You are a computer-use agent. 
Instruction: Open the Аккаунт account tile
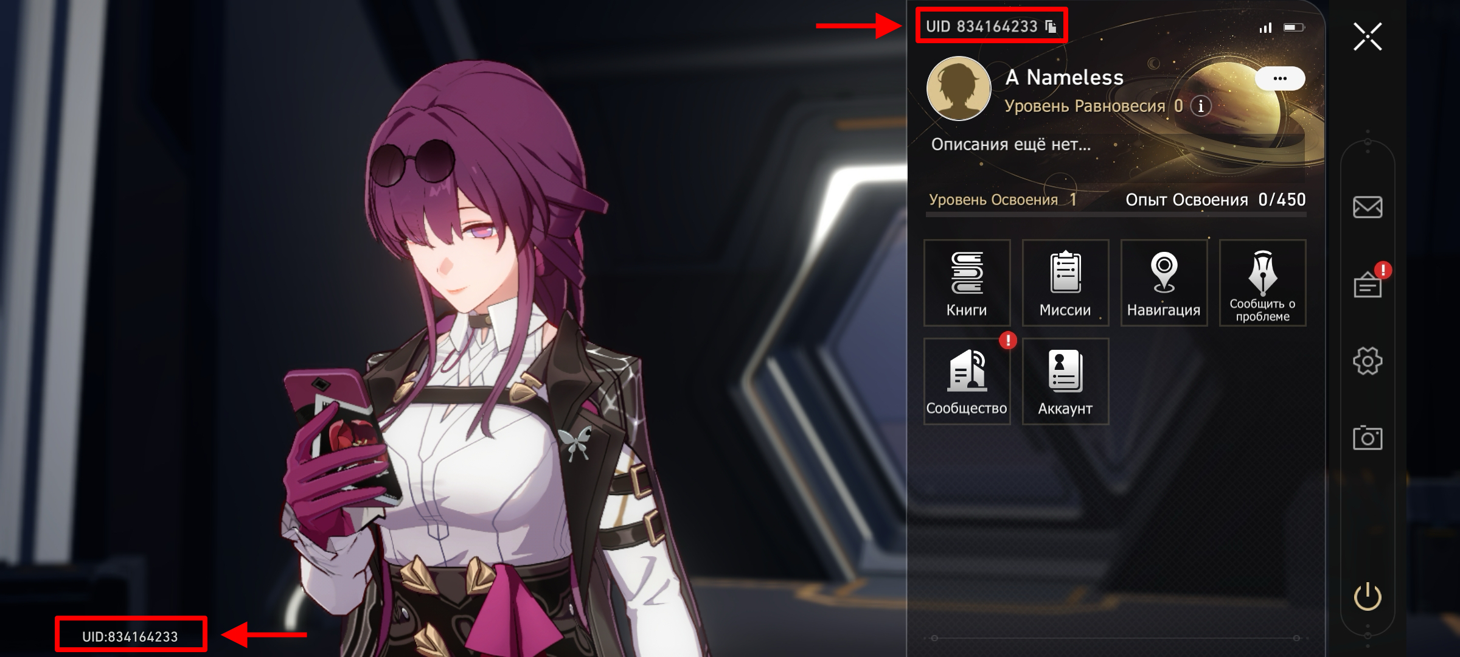click(1065, 381)
